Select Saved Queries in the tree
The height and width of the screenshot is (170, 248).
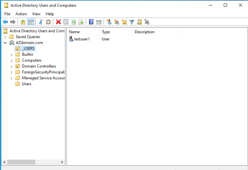[28, 37]
